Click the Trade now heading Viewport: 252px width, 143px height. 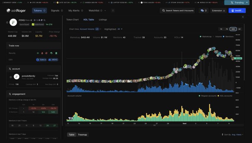14,46
